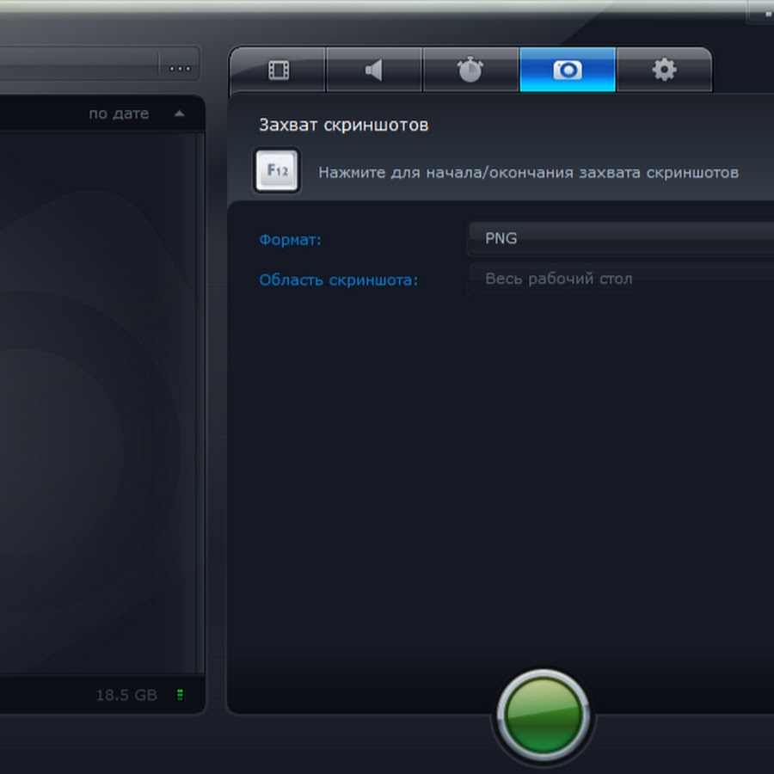Open the benchmark stopwatch tab
The image size is (774, 774).
tap(470, 70)
